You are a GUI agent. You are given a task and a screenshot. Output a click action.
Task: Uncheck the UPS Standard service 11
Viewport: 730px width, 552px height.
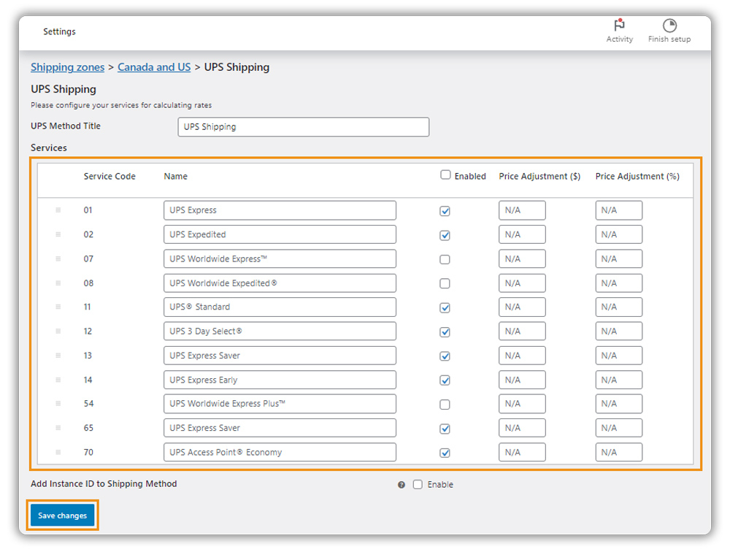pos(445,308)
